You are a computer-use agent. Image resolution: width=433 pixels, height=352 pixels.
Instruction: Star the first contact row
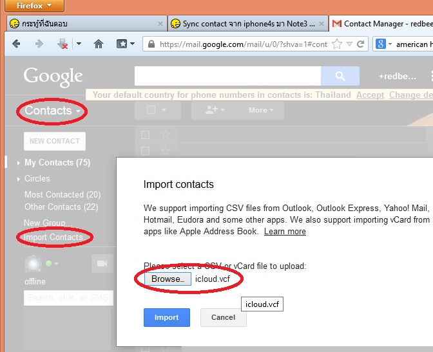coord(166,134)
